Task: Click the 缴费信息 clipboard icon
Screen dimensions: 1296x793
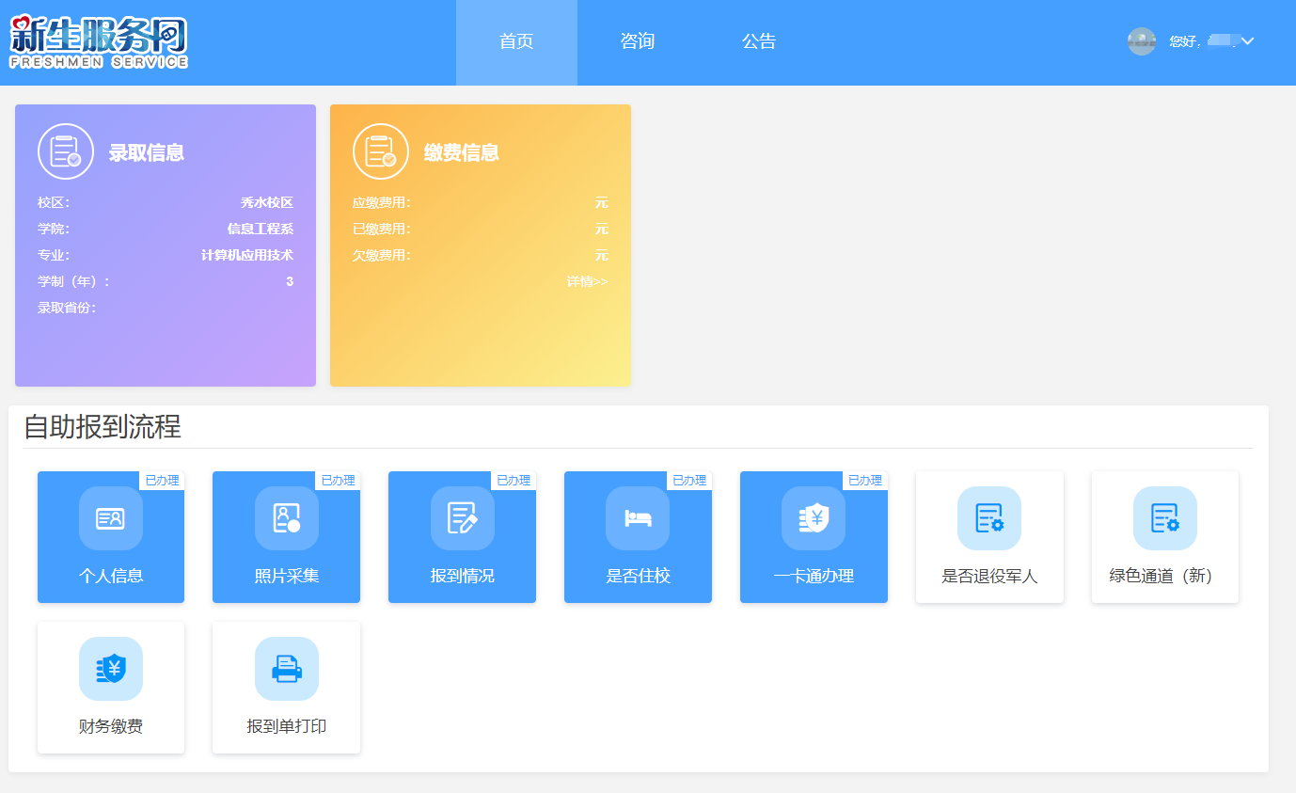Action: tap(381, 151)
